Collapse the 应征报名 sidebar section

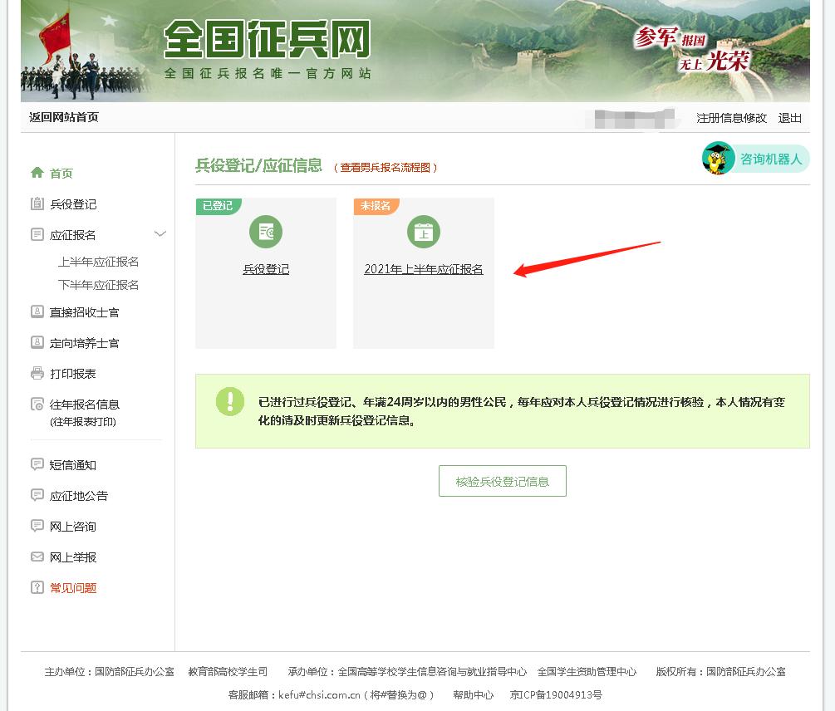point(160,234)
